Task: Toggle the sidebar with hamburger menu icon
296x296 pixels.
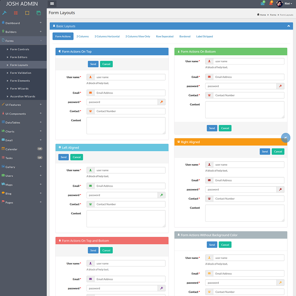Action: pyautogui.click(x=52, y=4)
